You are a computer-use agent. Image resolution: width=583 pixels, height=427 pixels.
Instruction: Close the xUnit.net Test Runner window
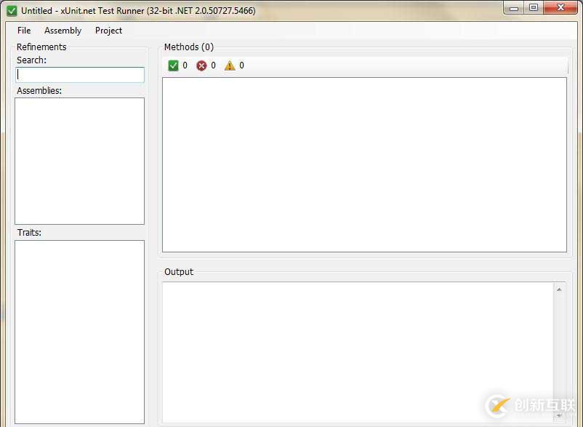[560, 8]
